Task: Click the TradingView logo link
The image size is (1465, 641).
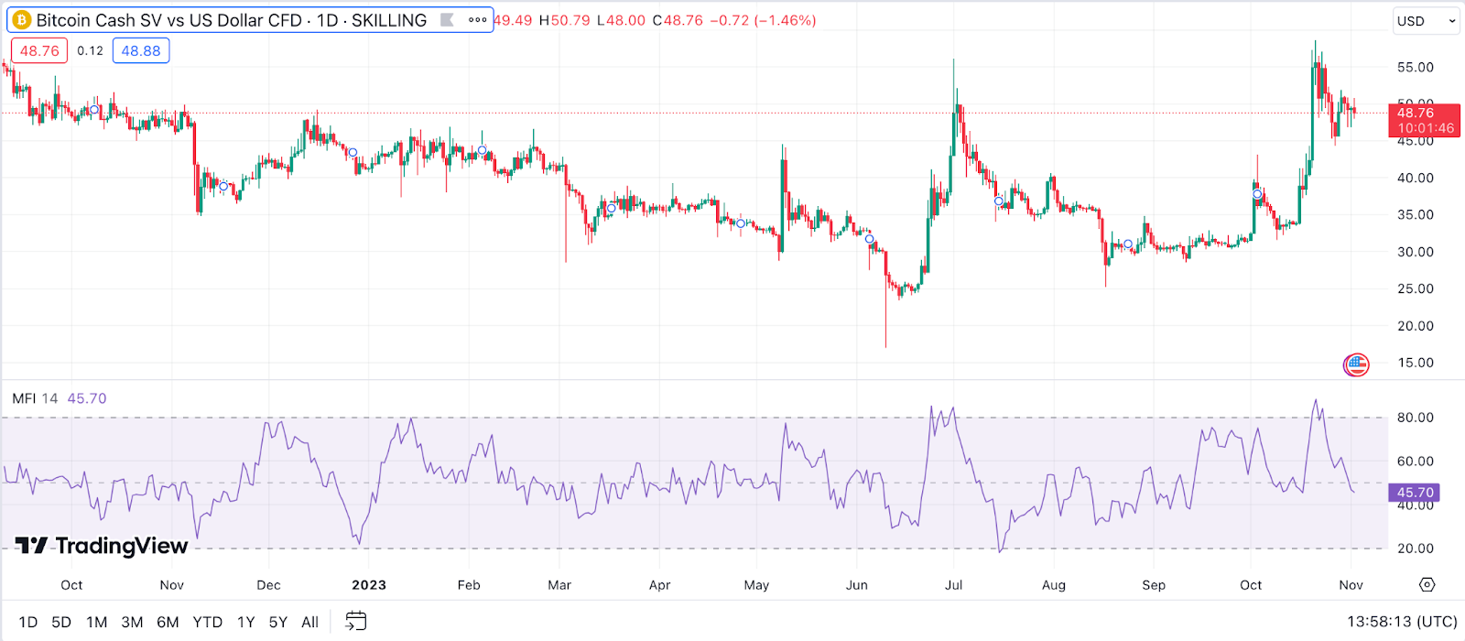Action: [x=102, y=546]
